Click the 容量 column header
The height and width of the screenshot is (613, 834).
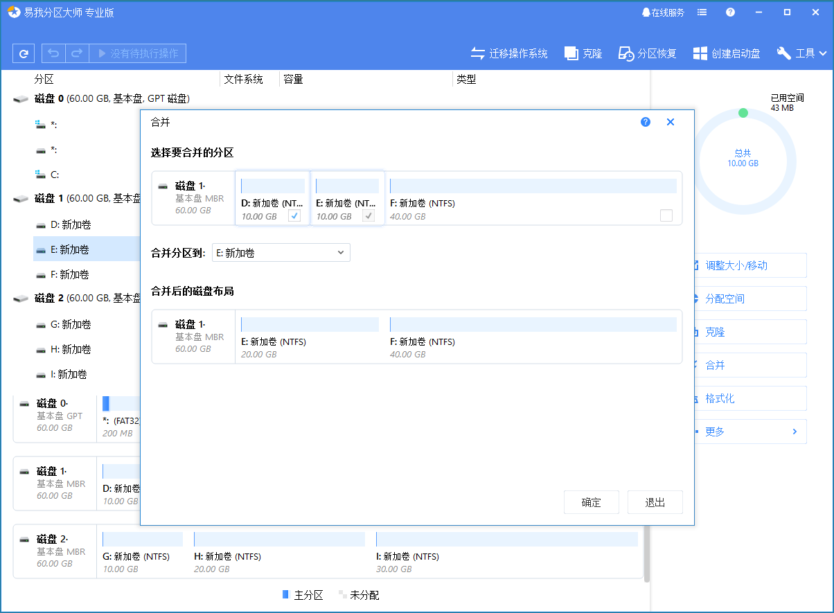click(294, 79)
